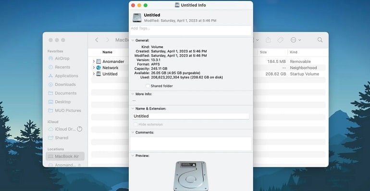Click the Comments text box
The image size is (370, 191).
(191, 144)
